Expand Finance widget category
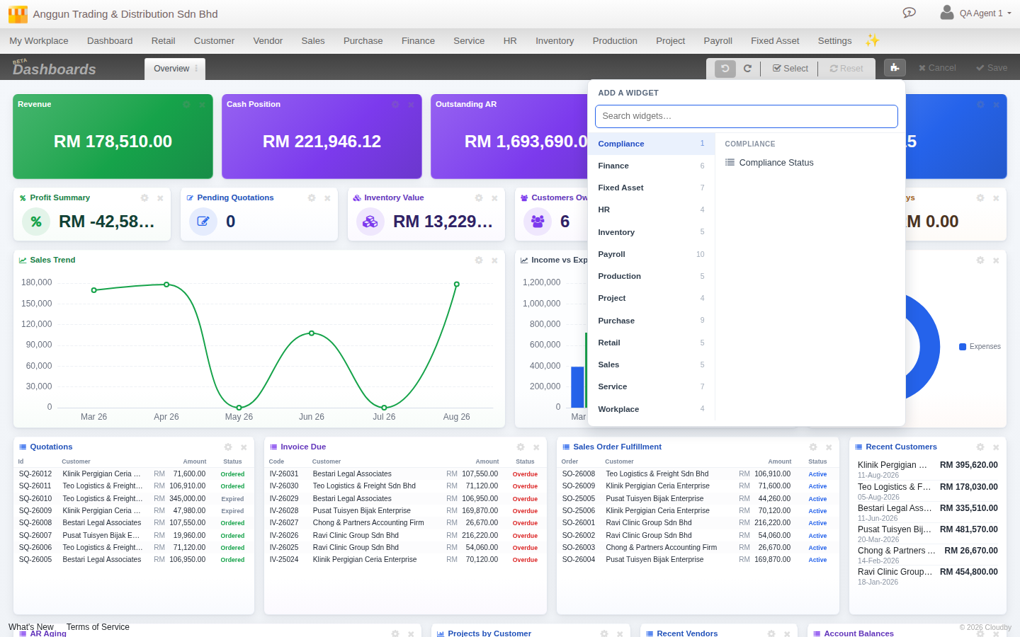Image resolution: width=1020 pixels, height=637 pixels. click(x=651, y=166)
